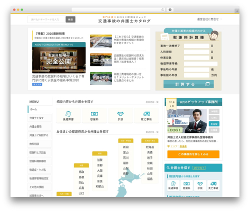This screenshot has height=212, width=250.
Task: Click the 入院期間 days input field
Action: pos(196,52)
